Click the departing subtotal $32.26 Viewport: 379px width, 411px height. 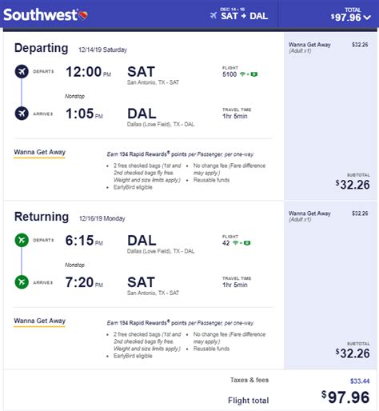coord(353,185)
